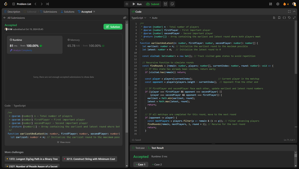Click the editor expand arrows icon
Image resolution: width=299 pixels, height=169 pixels.
click(294, 18)
